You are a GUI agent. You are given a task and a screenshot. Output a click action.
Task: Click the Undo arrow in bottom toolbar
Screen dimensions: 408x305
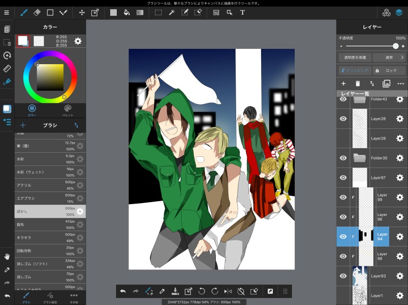coord(123,291)
